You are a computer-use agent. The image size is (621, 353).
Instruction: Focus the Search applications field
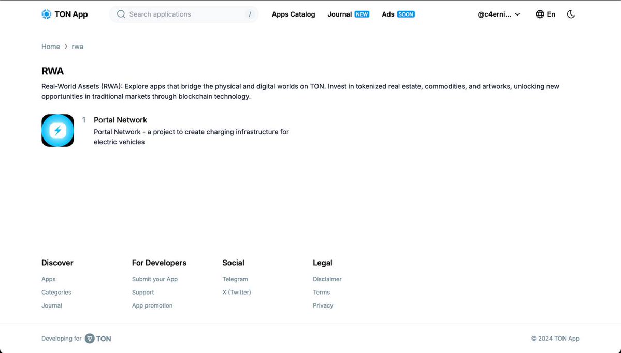184,14
